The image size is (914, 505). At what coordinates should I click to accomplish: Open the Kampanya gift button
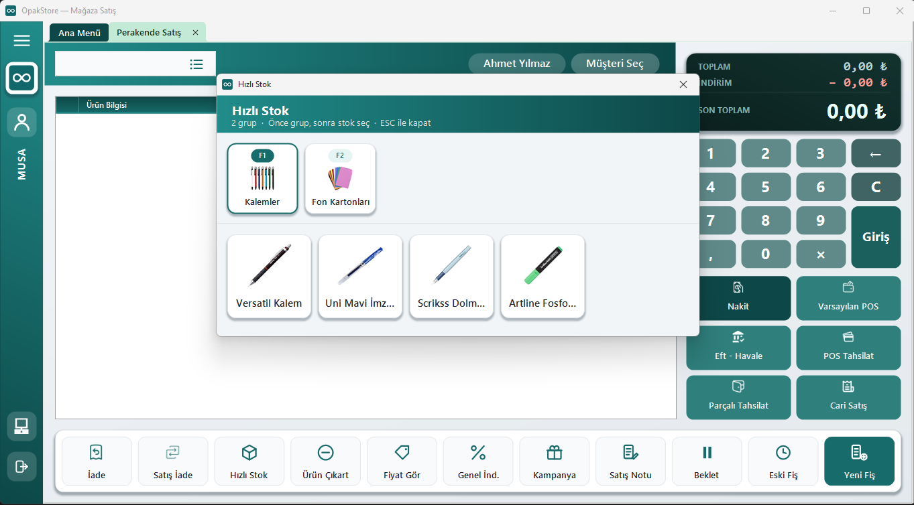tap(554, 461)
